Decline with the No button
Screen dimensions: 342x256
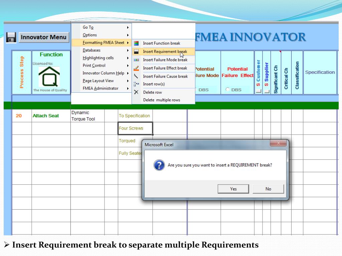(268, 189)
